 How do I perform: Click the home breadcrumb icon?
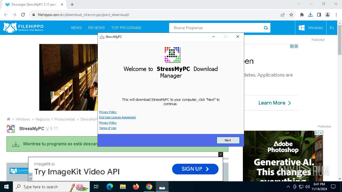[x=9, y=119]
